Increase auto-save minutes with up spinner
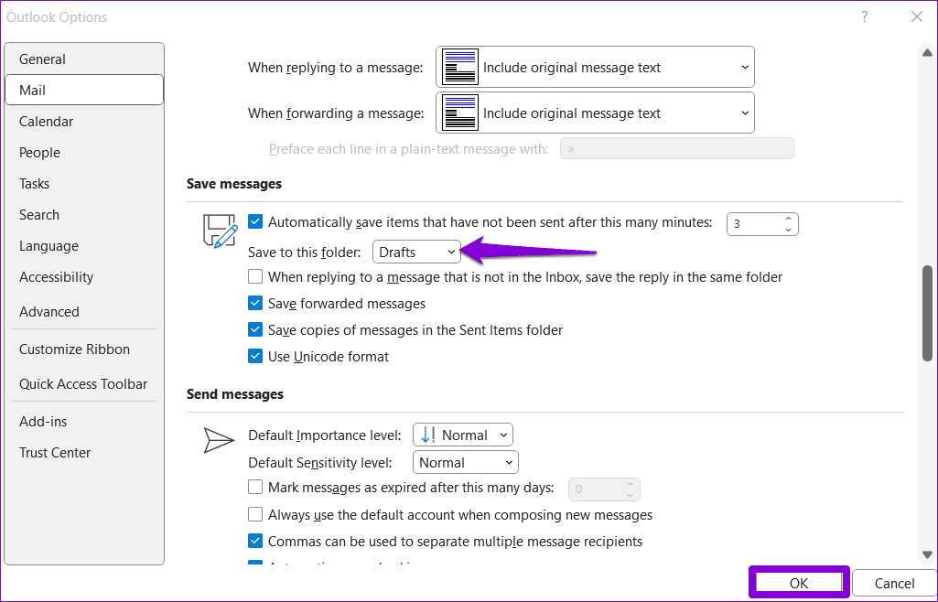This screenshot has height=602, width=938. point(789,219)
